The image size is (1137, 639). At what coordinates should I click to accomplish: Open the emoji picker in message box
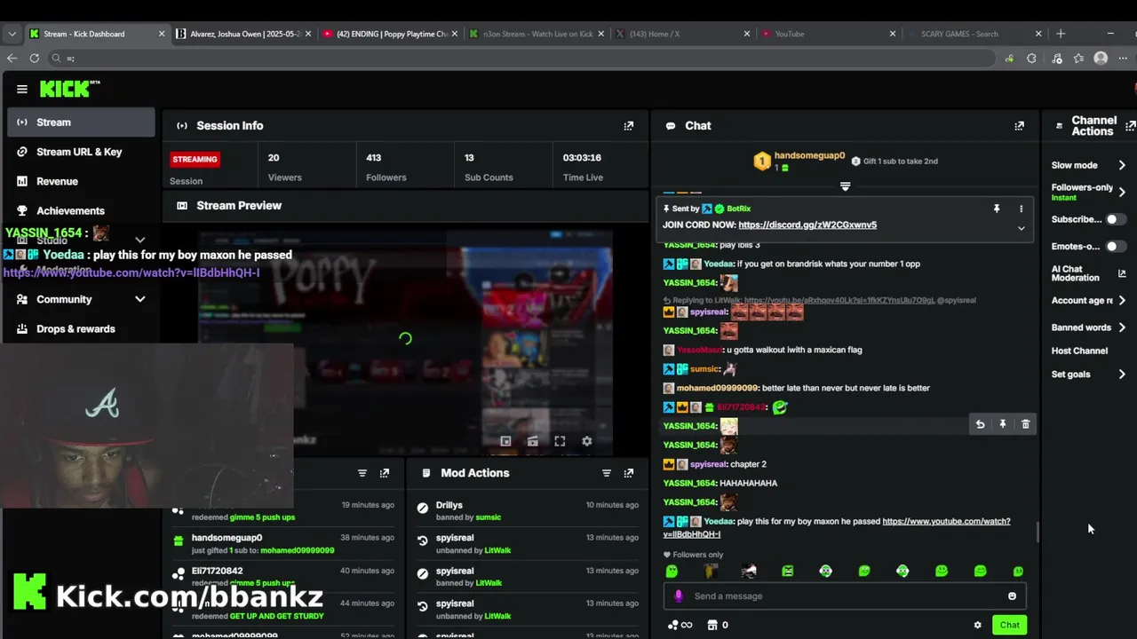(1012, 596)
